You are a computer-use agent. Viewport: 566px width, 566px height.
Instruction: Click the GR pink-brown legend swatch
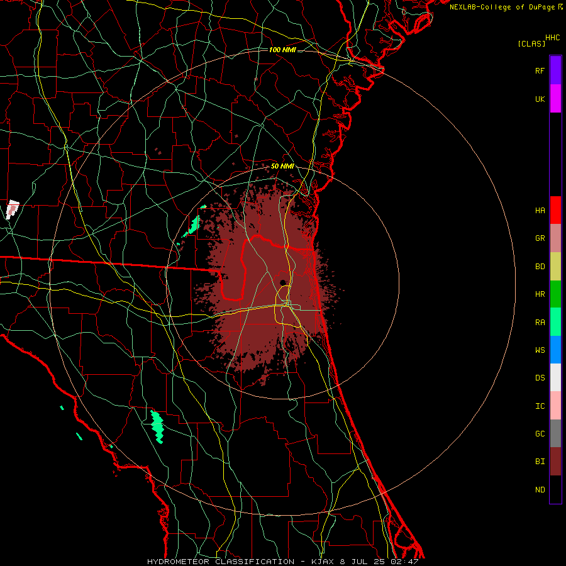pyautogui.click(x=555, y=238)
